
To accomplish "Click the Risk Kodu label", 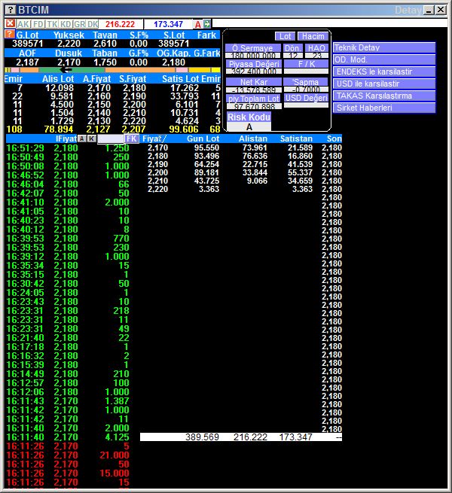I will click(x=249, y=117).
